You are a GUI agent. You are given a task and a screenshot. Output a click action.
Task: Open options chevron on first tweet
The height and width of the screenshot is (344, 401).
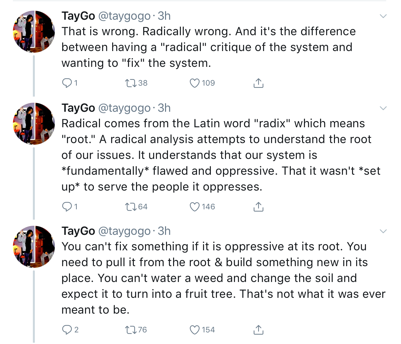[383, 16]
